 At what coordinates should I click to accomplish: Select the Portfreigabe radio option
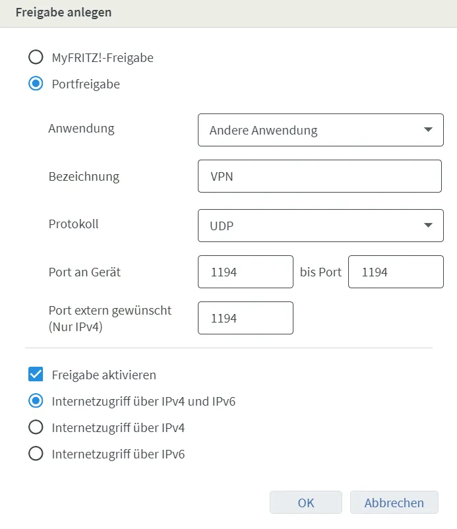click(x=36, y=83)
